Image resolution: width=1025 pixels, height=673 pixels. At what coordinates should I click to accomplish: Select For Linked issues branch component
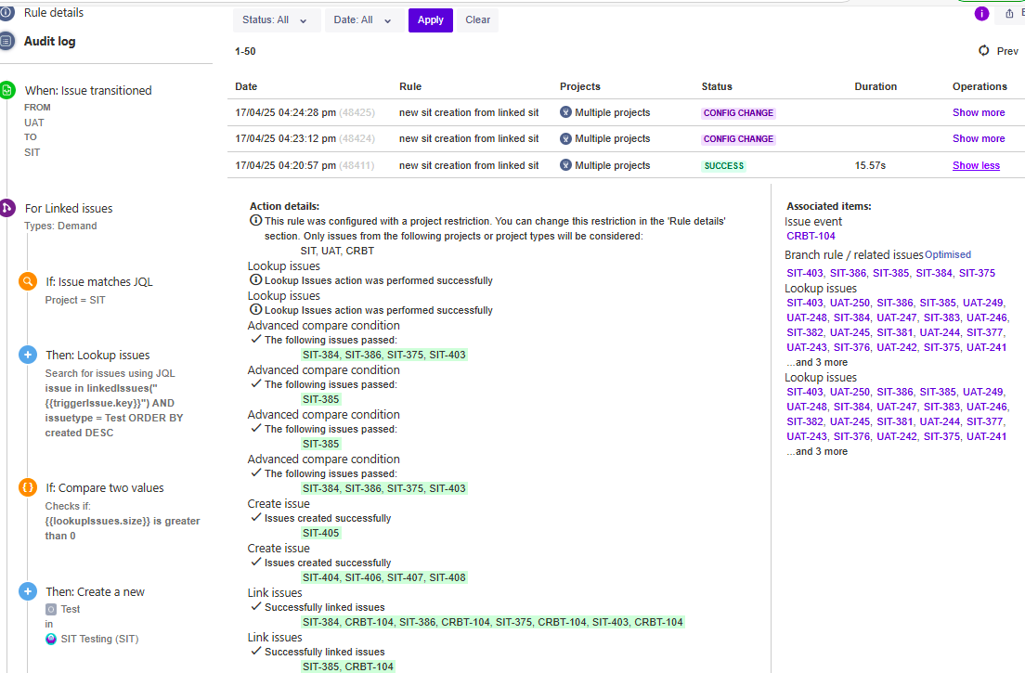tap(69, 208)
